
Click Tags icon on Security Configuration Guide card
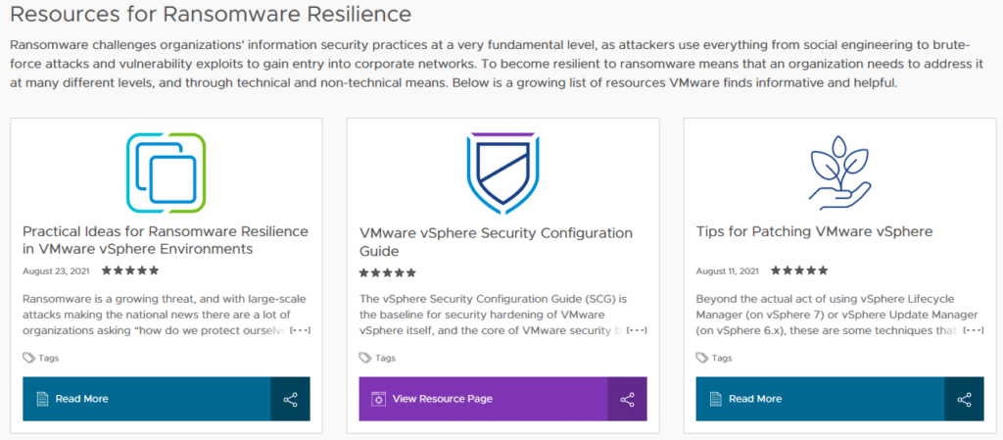point(365,358)
